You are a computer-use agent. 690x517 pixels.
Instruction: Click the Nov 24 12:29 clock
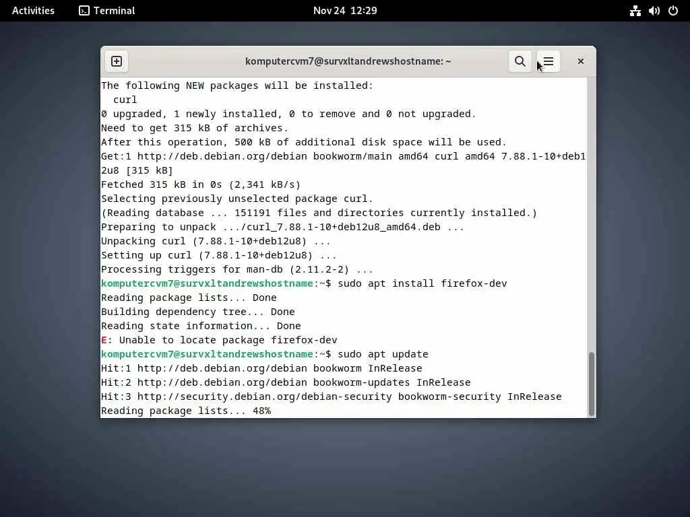click(x=345, y=11)
